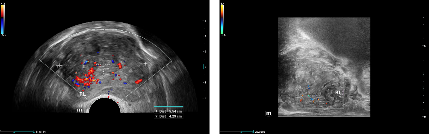Click the teal bar above the measurement results box
Screen dimensions: 429x134
pos(169,107)
